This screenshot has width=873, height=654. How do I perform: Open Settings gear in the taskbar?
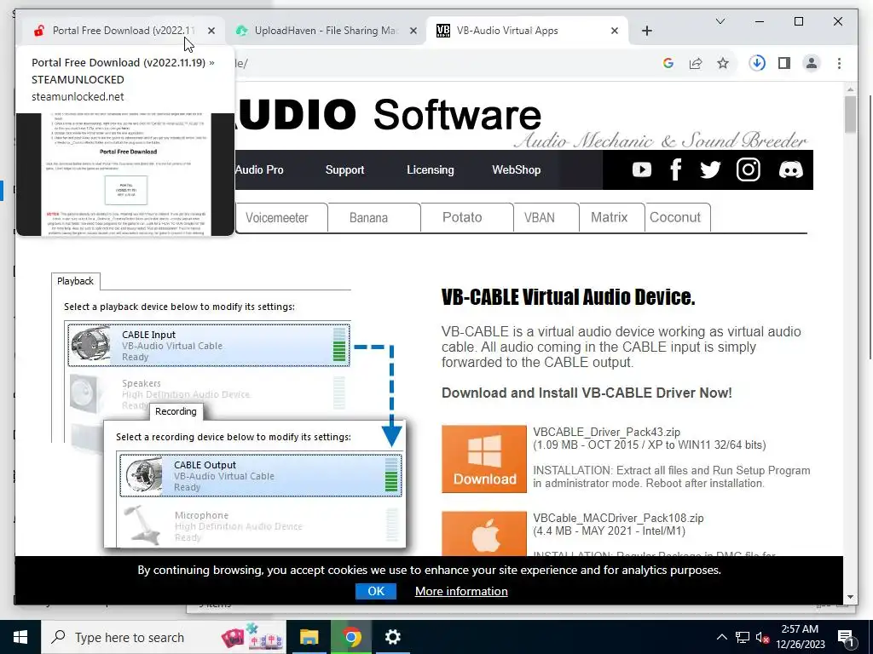(x=392, y=637)
